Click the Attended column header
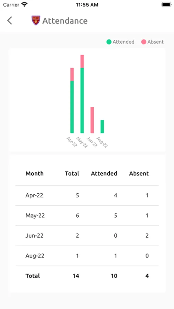 coord(104,174)
